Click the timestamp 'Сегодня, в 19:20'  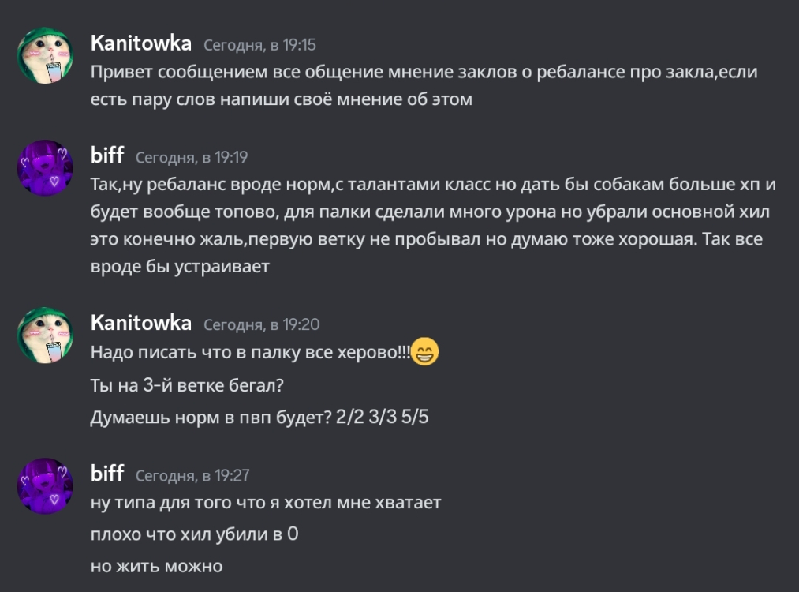(x=259, y=323)
